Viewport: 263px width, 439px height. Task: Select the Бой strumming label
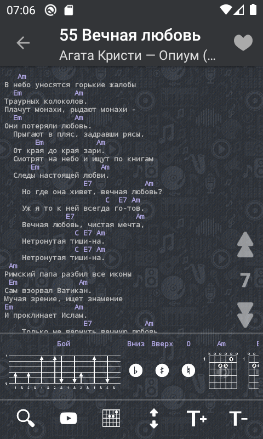[64, 344]
